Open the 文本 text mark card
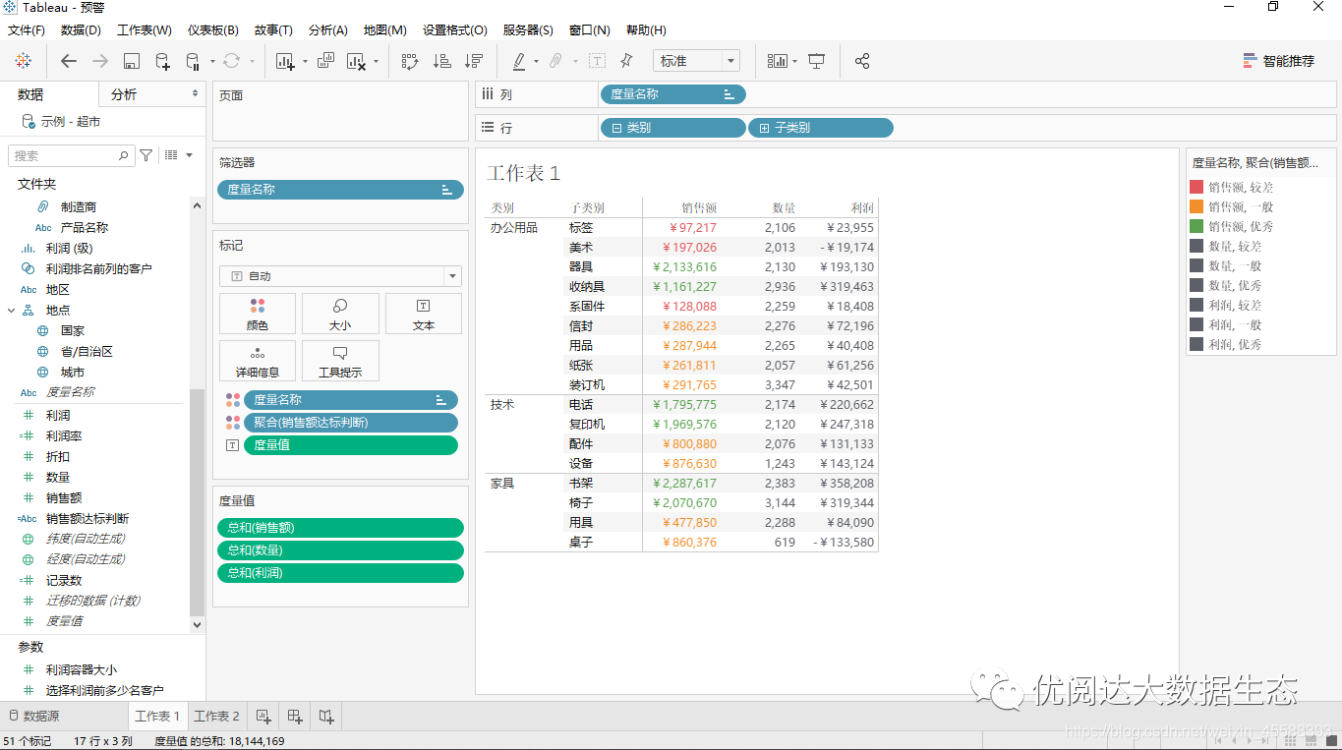Screen dimensions: 1342x750 tap(424, 314)
